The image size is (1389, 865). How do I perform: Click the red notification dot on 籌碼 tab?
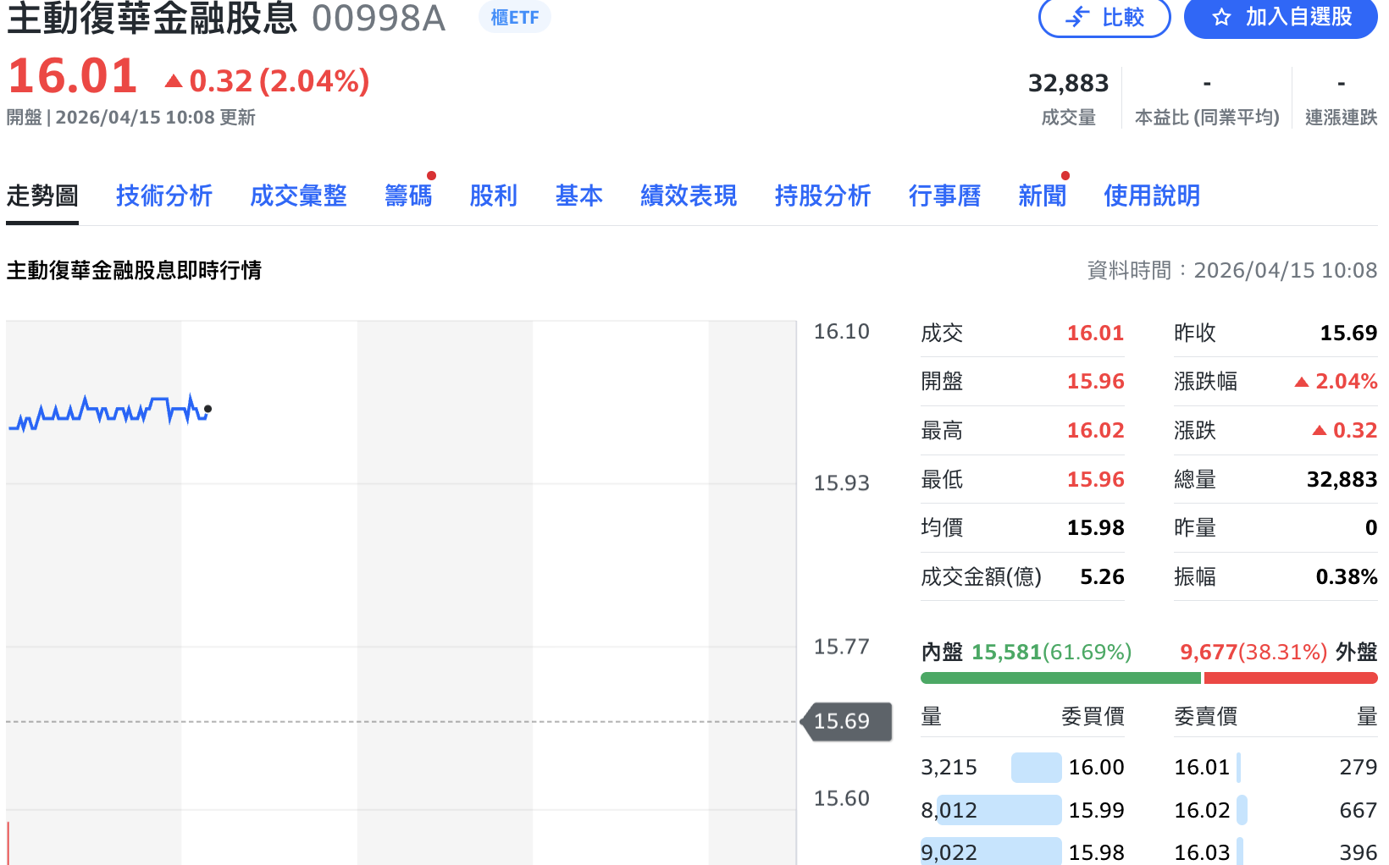[432, 176]
